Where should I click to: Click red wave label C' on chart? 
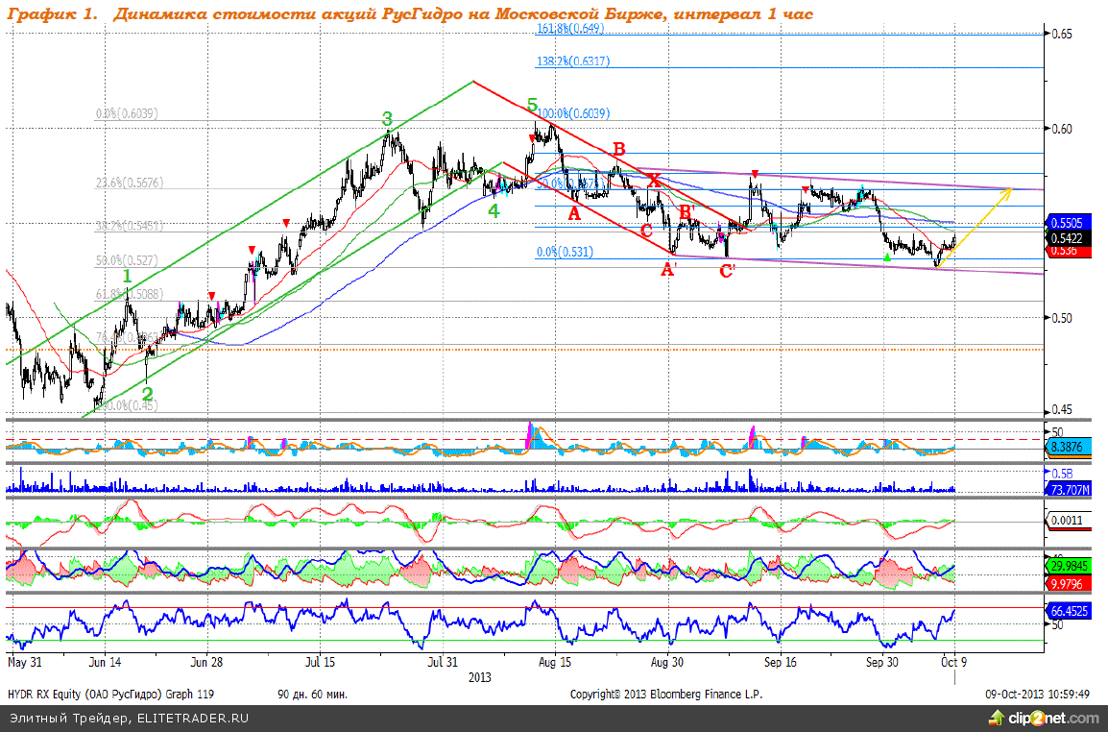click(x=728, y=271)
